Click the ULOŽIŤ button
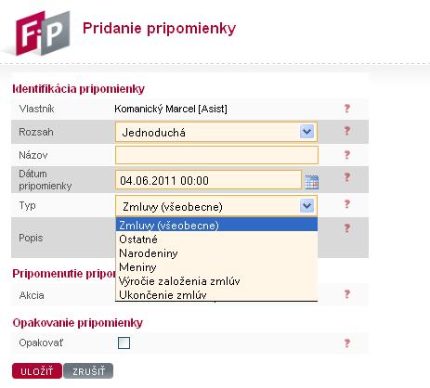Viewport: 430px width, 388px height. pyautogui.click(x=37, y=371)
